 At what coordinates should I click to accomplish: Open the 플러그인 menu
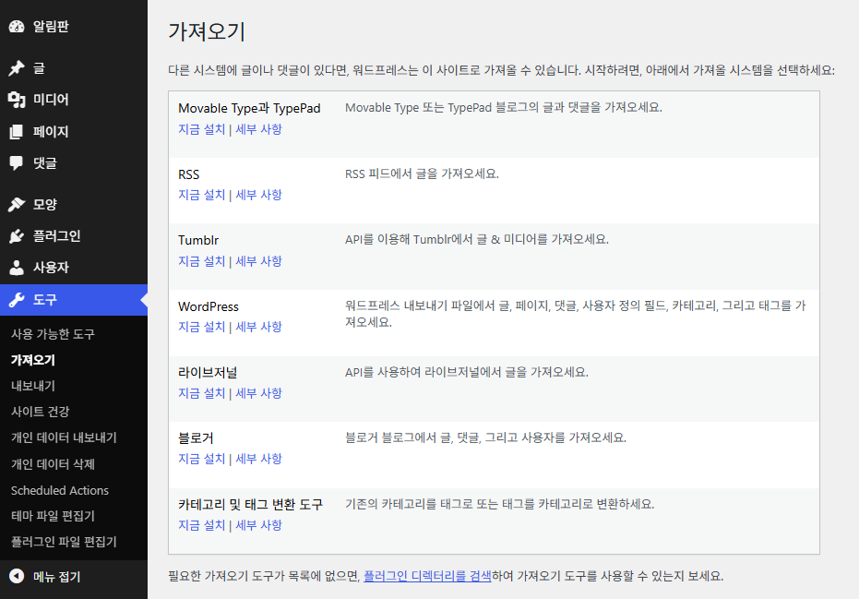57,236
